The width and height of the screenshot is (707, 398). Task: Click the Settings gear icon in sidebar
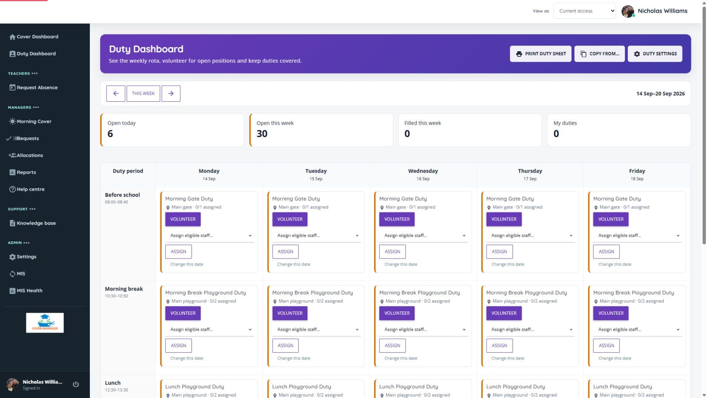click(12, 257)
